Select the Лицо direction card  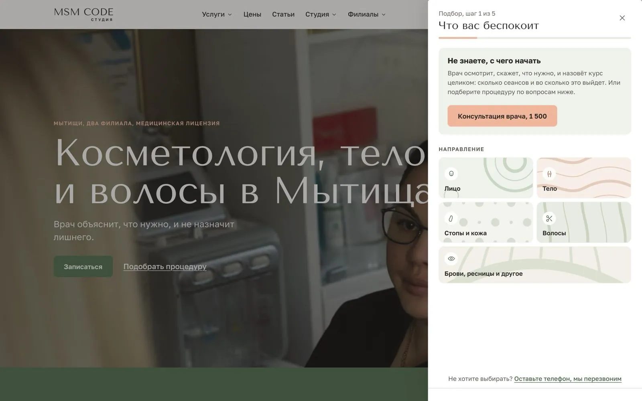[486, 178]
